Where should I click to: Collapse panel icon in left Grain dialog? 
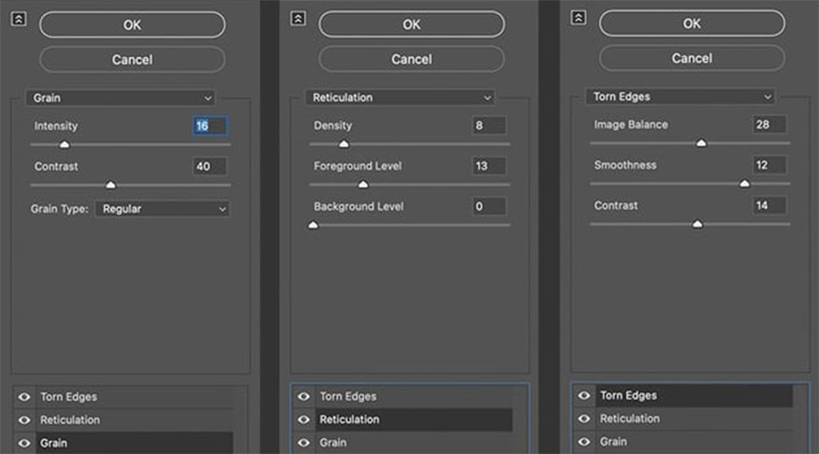tap(19, 20)
